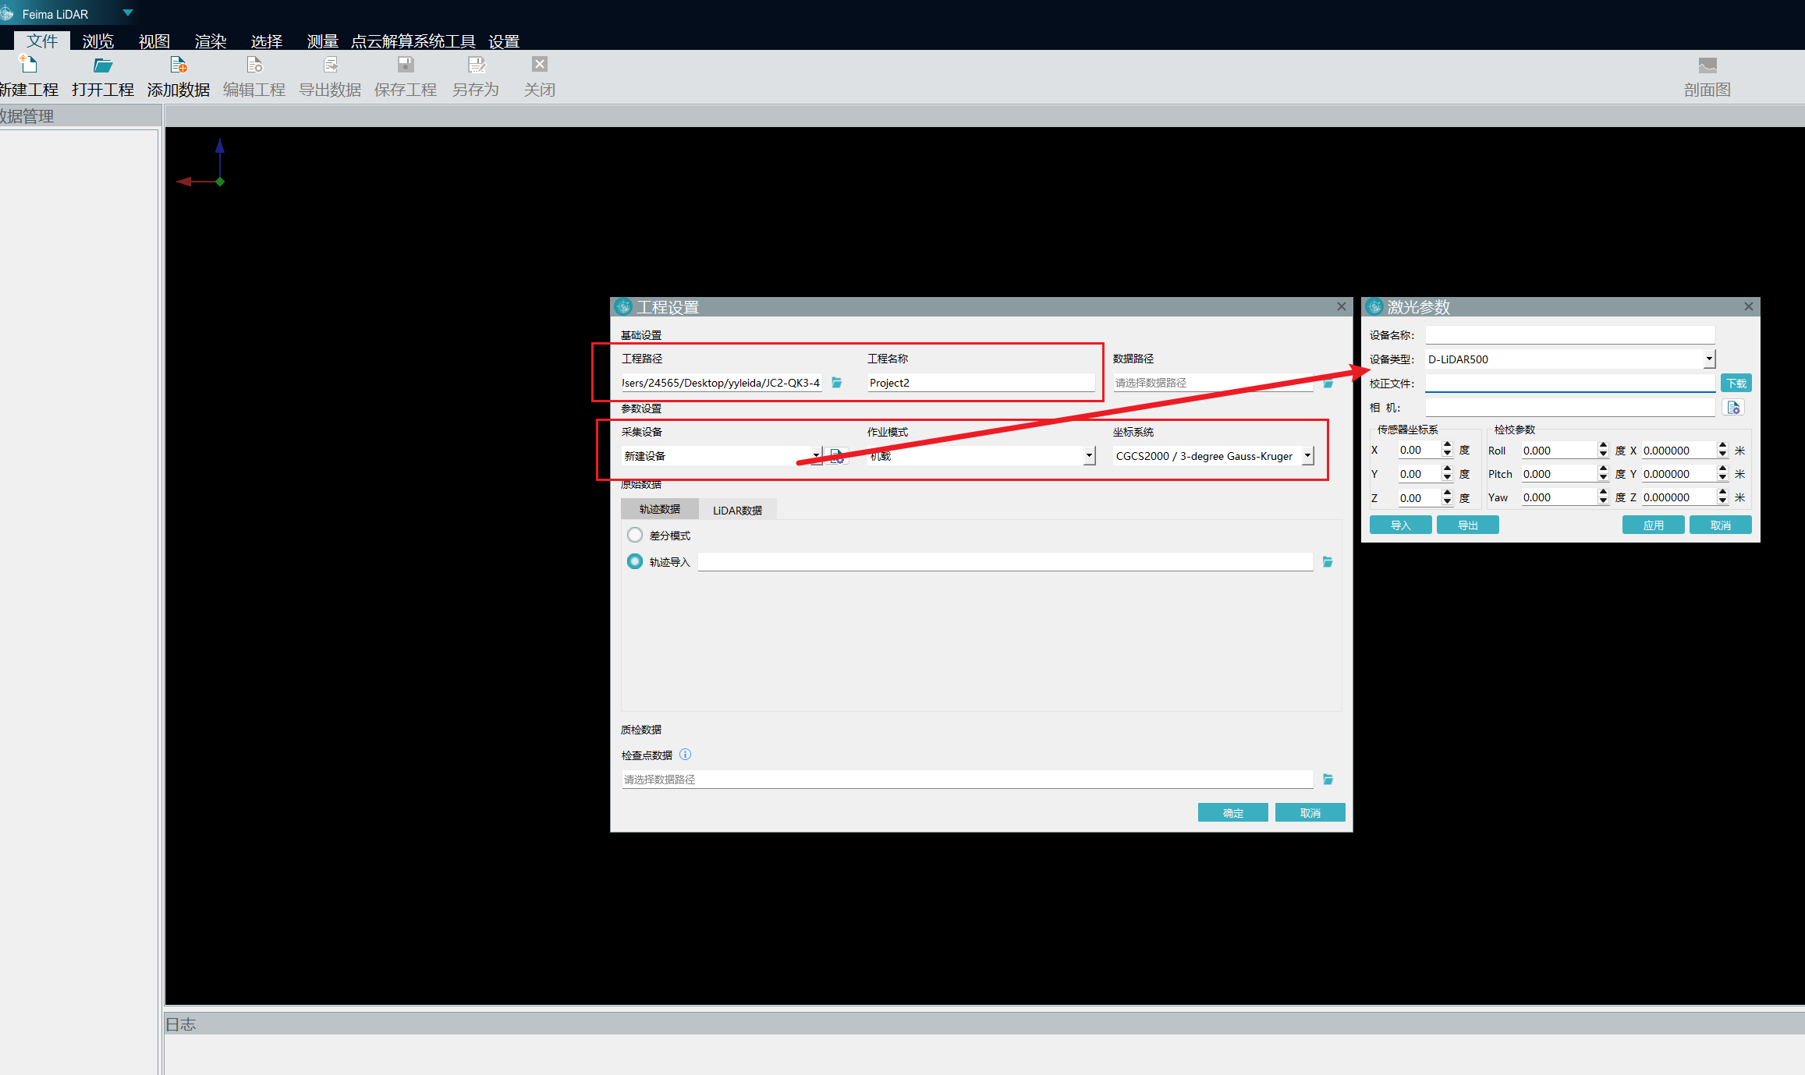This screenshot has width=1805, height=1075.
Task: Click 检查点数据 info icon
Action: [685, 755]
